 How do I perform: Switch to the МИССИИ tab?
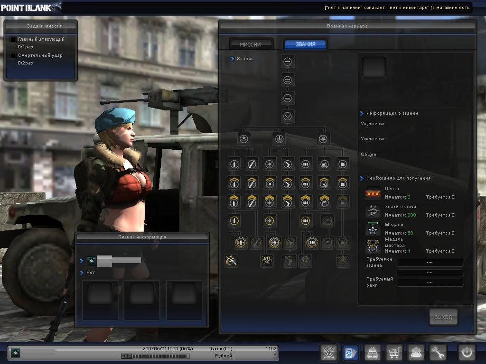click(251, 44)
